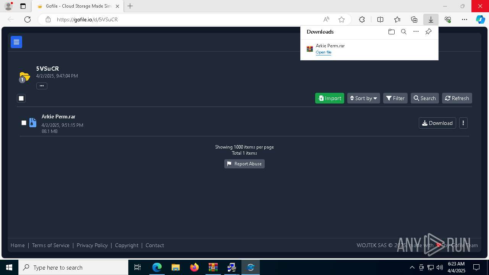Click the taskbar clock and date
489x275 pixels.
point(456,267)
